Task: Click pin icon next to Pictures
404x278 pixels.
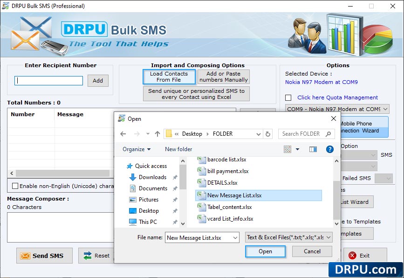Action: pyautogui.click(x=175, y=200)
